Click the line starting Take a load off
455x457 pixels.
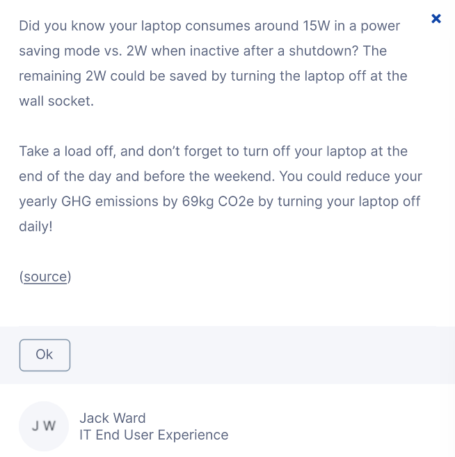click(x=213, y=151)
